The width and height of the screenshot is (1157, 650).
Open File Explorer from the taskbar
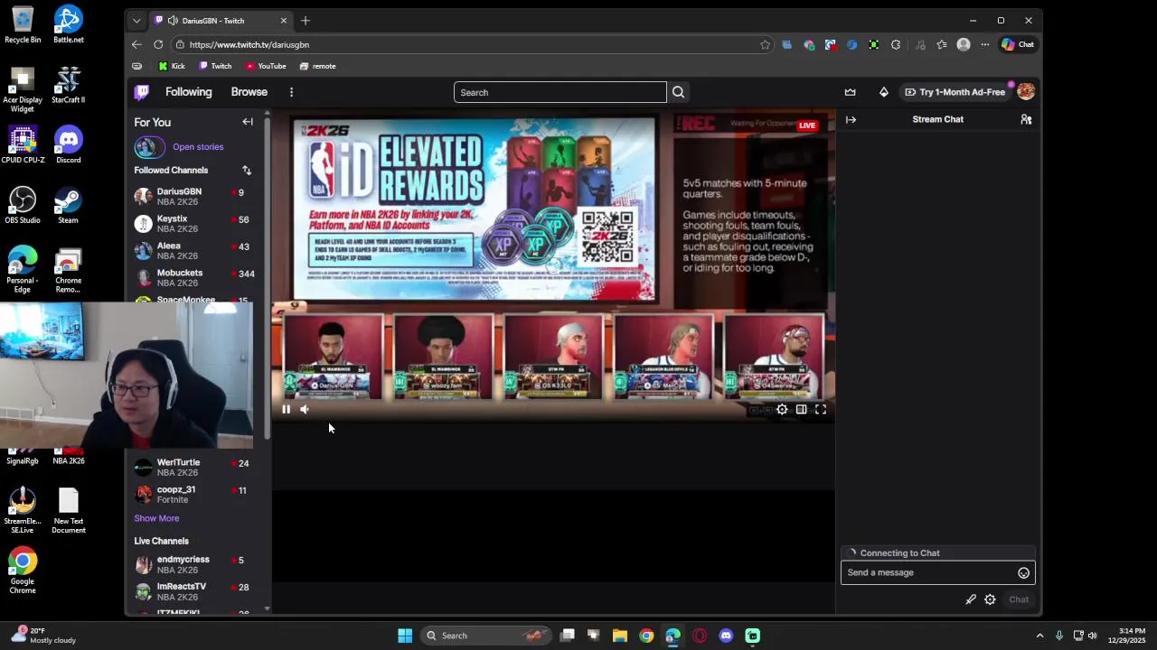pos(620,636)
